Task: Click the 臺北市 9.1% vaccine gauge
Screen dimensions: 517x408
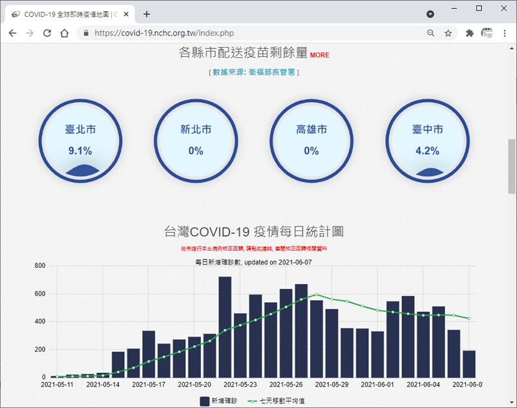Action: point(81,141)
